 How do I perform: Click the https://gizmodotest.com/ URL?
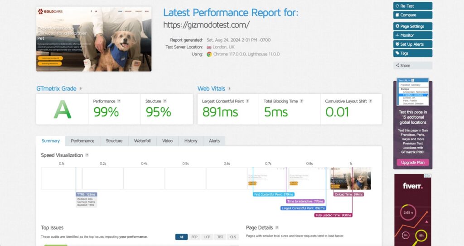(206, 25)
